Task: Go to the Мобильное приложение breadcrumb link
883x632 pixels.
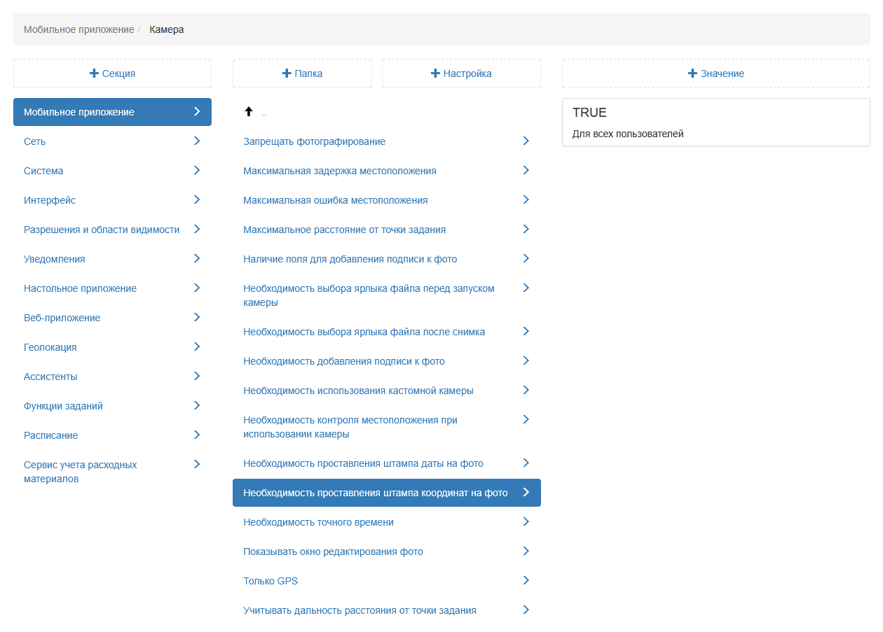Action: (78, 29)
